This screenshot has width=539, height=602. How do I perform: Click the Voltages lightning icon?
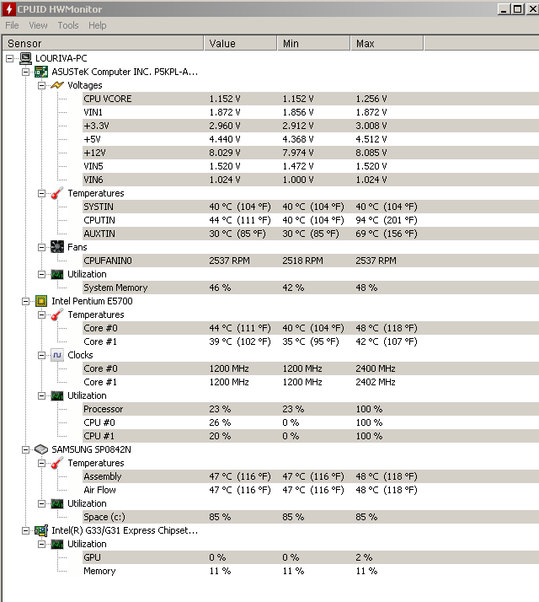click(57, 85)
